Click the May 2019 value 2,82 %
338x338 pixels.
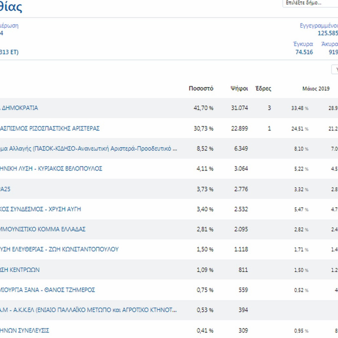point(301,230)
